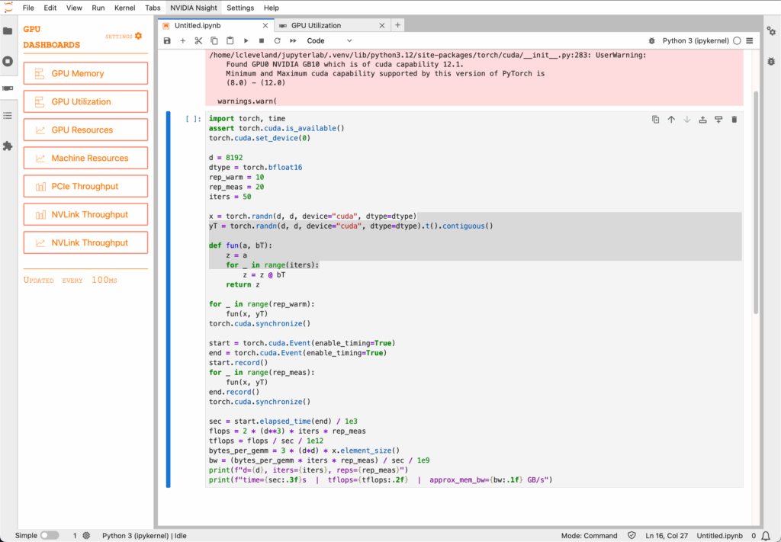781x542 pixels.
Task: Toggle the Simple interface mode switch
Action: tap(50, 535)
